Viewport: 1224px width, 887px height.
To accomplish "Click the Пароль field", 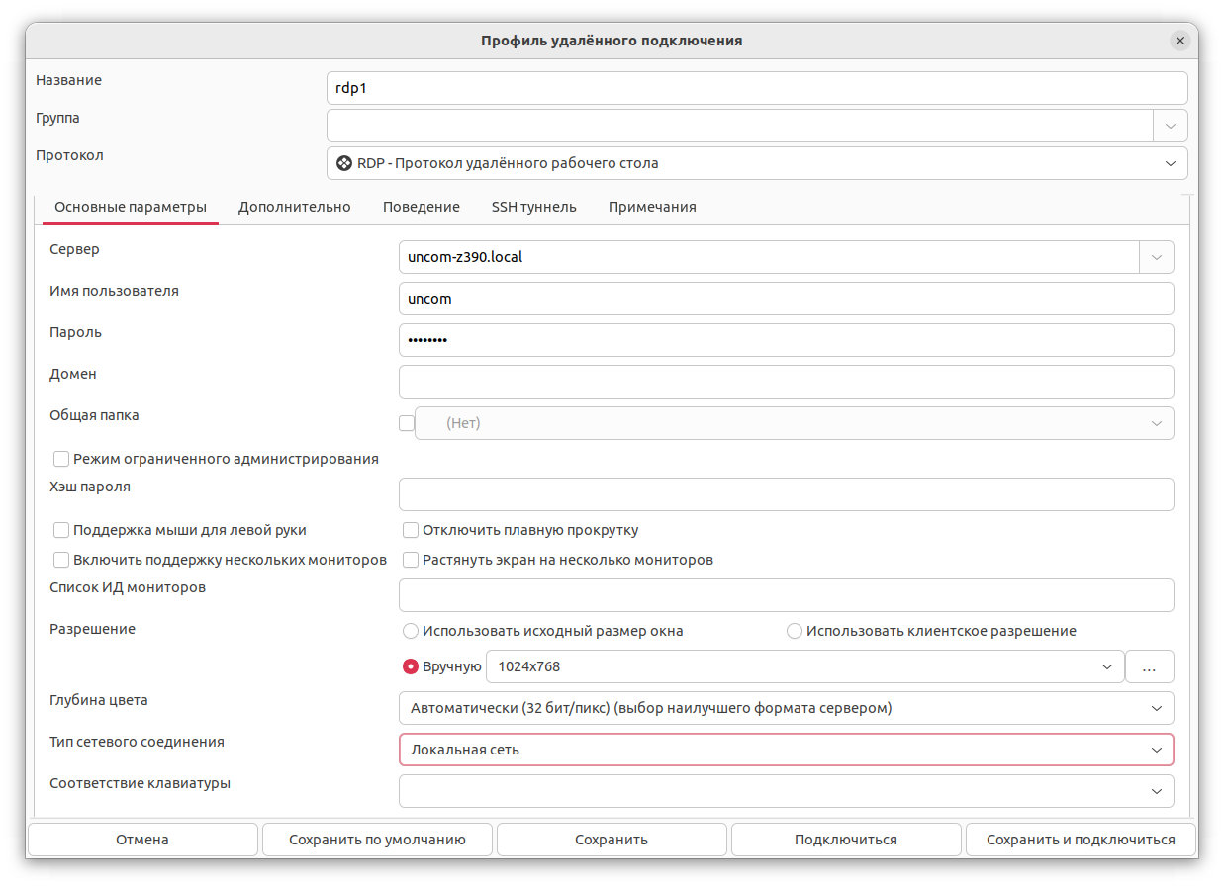I will pos(787,340).
